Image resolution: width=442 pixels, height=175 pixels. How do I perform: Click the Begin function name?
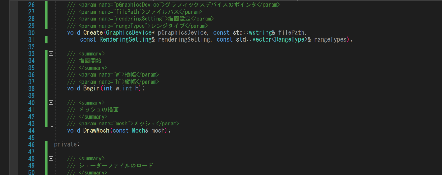(92, 89)
